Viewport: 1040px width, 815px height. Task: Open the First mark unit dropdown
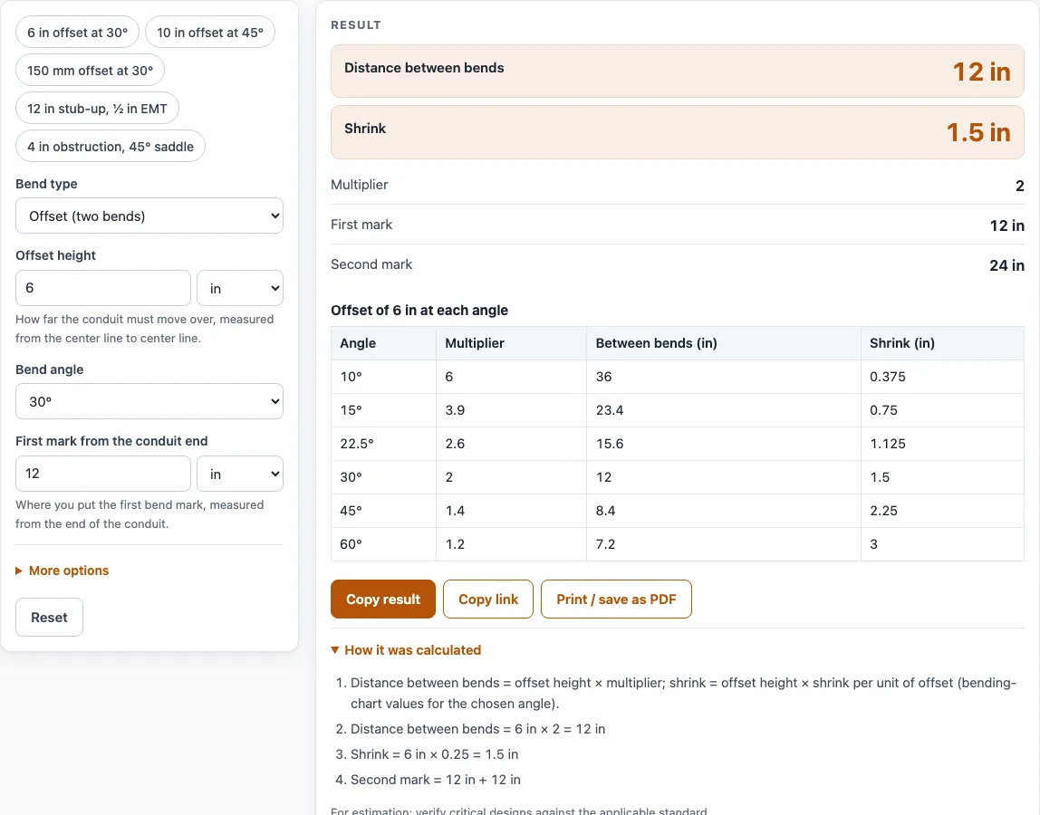(x=240, y=474)
